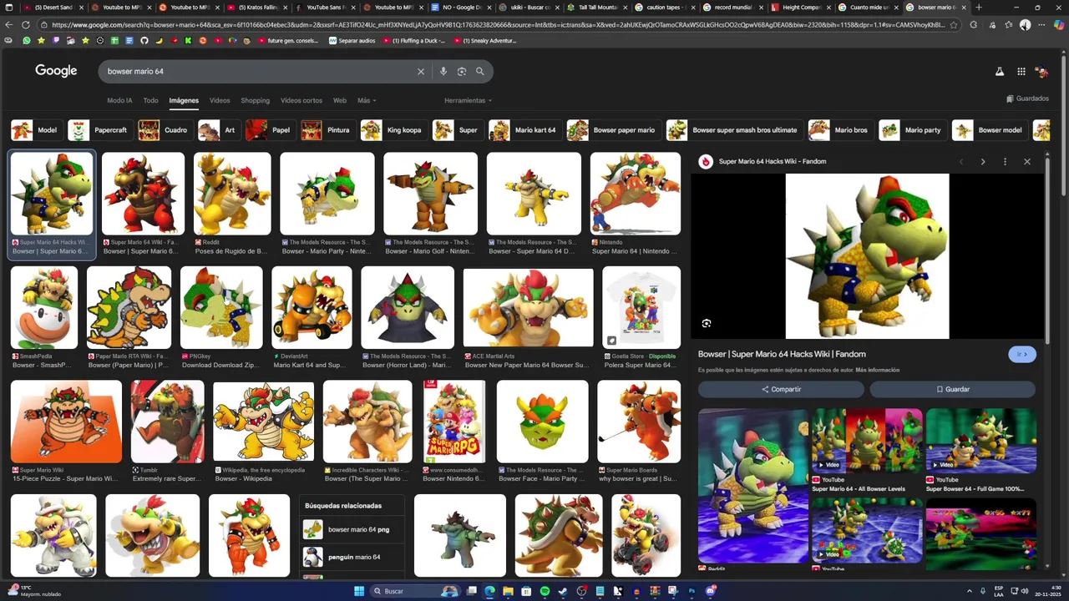Switch to Todo results tab

(x=150, y=100)
